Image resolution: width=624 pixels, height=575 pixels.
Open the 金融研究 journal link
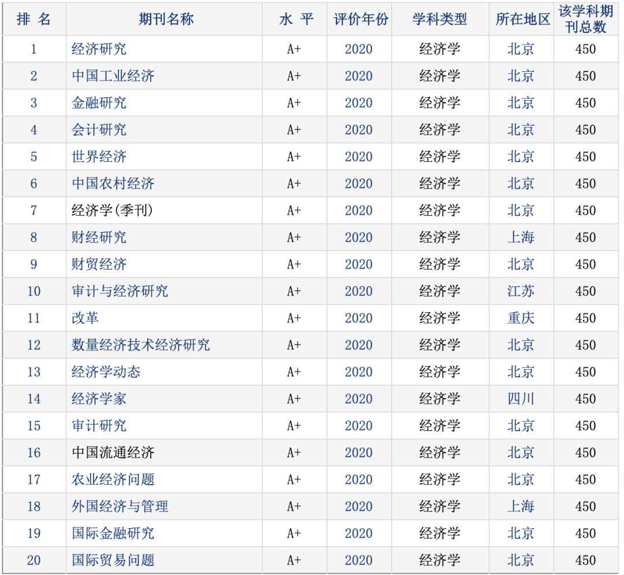pos(99,103)
